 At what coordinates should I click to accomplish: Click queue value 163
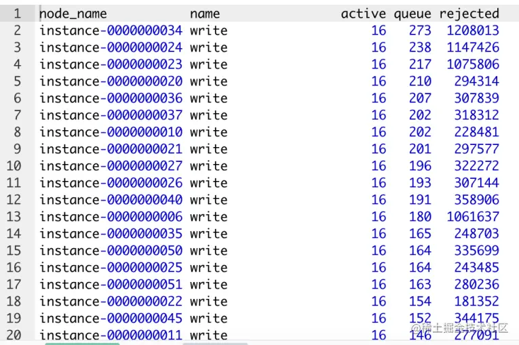coord(420,285)
